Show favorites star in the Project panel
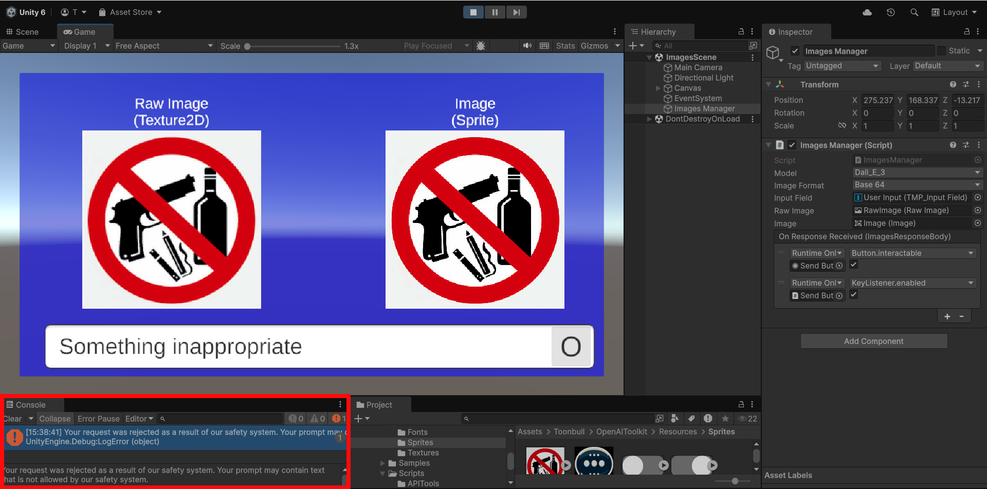 point(725,419)
